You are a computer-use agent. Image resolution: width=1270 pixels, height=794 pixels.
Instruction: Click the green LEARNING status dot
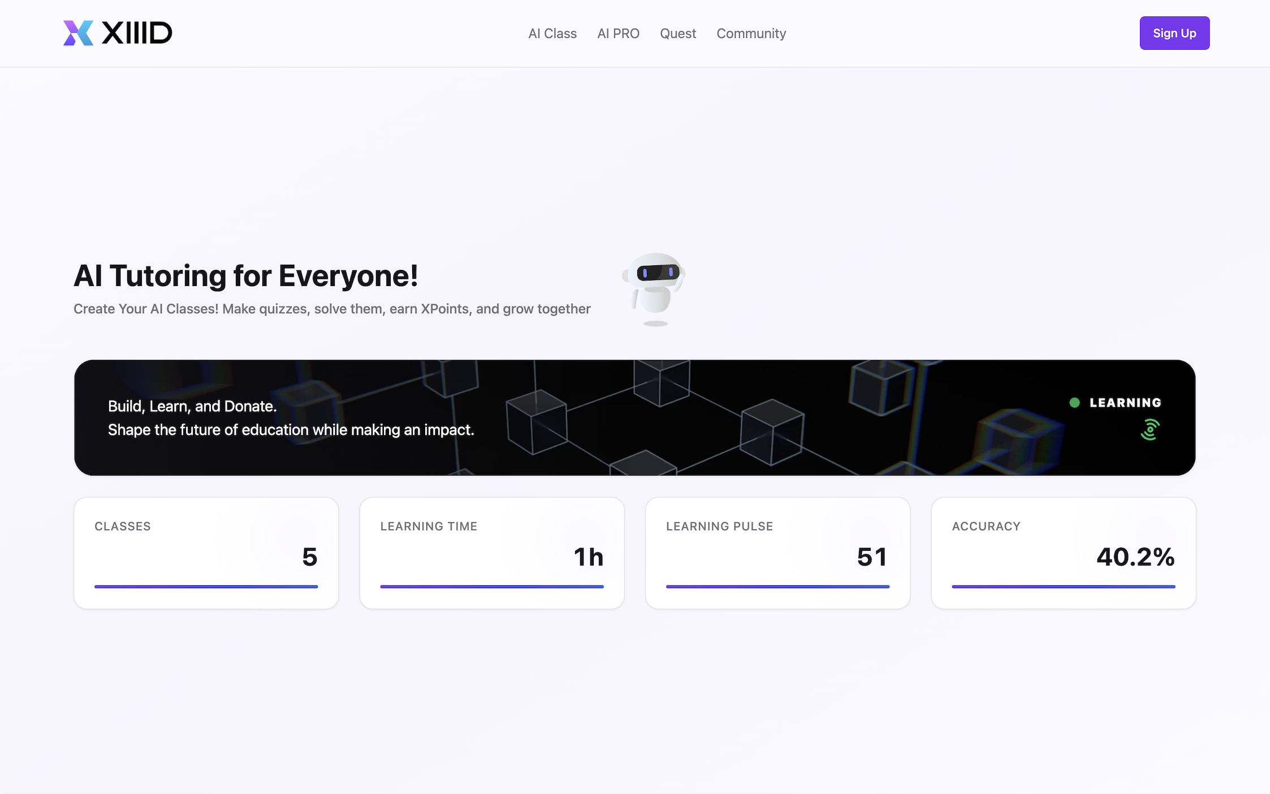tap(1074, 403)
